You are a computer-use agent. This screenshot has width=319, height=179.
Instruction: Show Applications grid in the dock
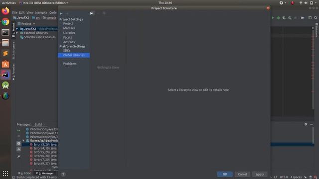tap(5, 174)
